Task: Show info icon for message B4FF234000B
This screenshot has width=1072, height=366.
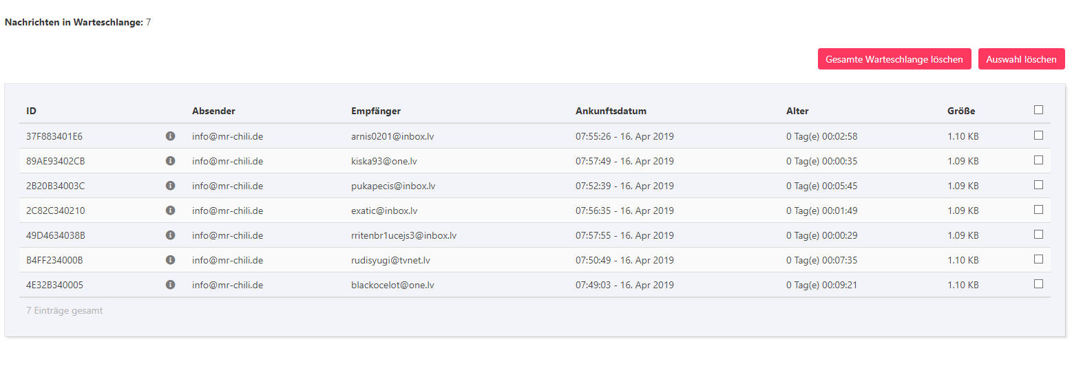Action: point(171,260)
